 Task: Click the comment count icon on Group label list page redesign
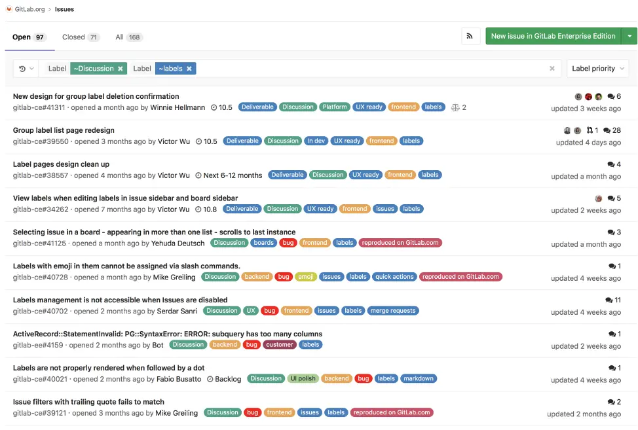tap(607, 130)
